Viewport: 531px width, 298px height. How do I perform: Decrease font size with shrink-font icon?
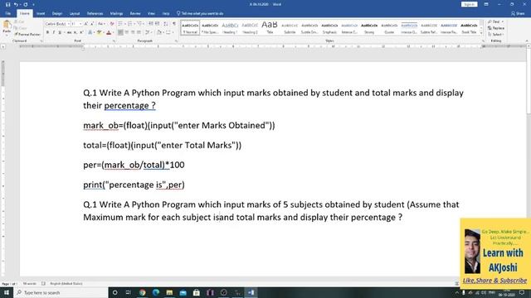tap(92, 24)
